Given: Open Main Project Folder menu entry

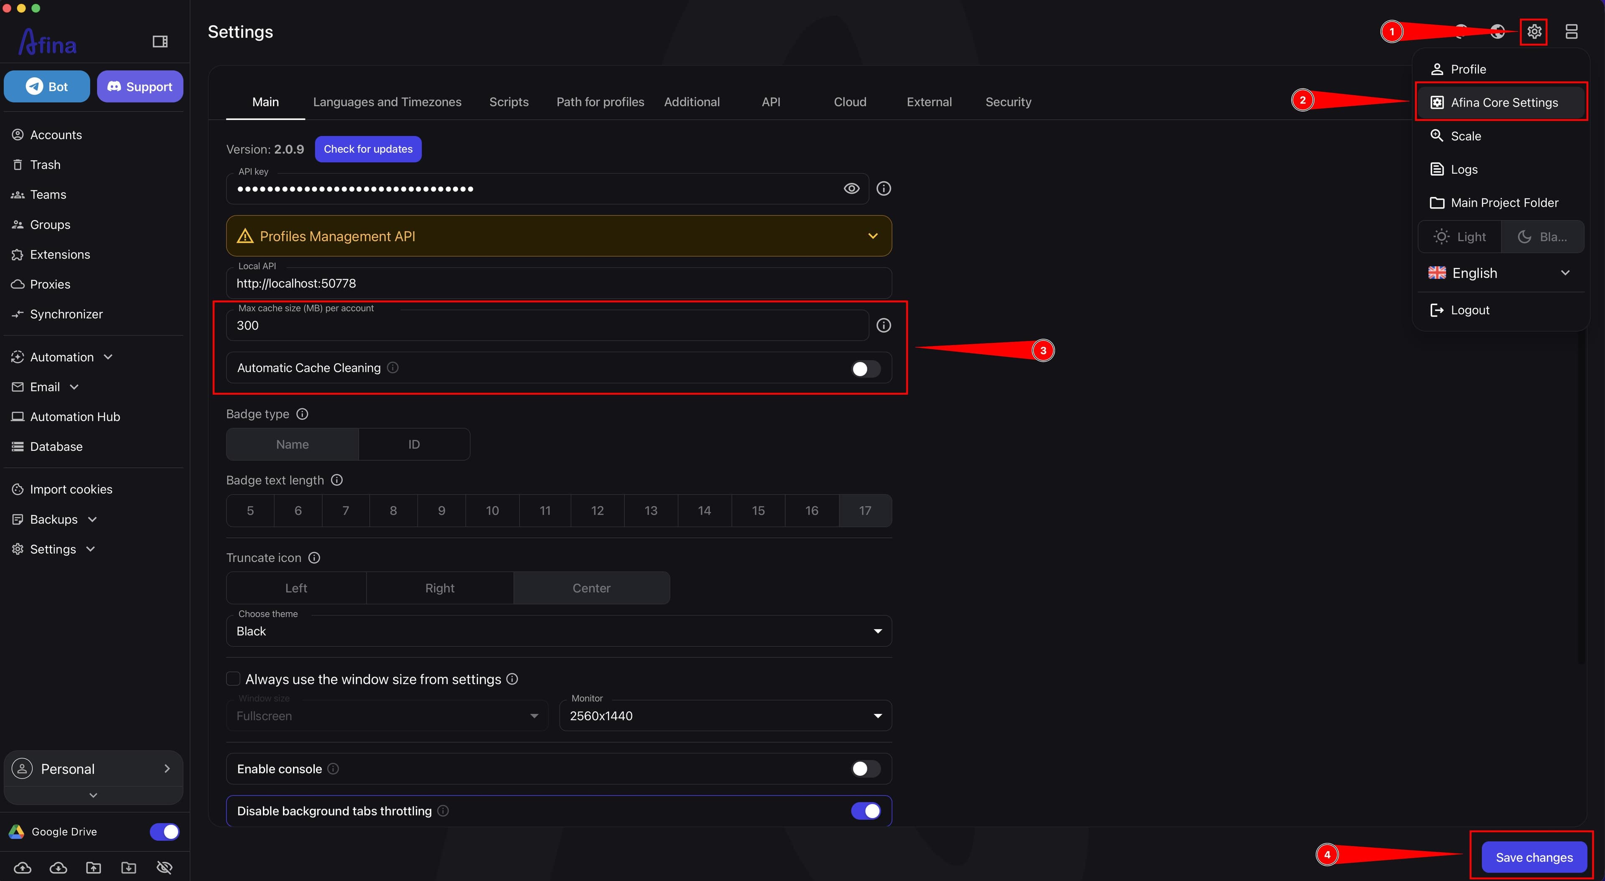Looking at the screenshot, I should pyautogui.click(x=1501, y=202).
